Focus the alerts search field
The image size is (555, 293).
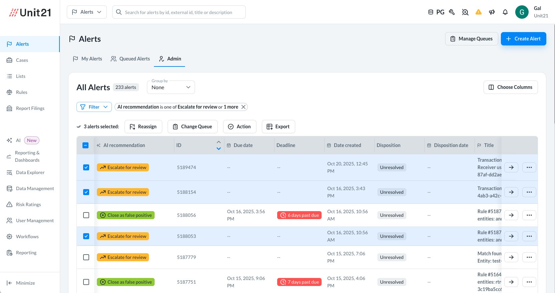(x=179, y=12)
